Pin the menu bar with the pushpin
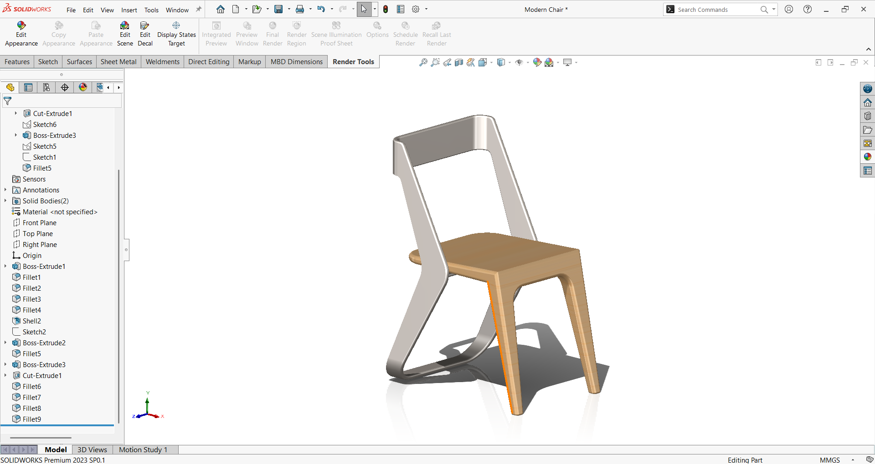The width and height of the screenshot is (875, 464). (199, 10)
